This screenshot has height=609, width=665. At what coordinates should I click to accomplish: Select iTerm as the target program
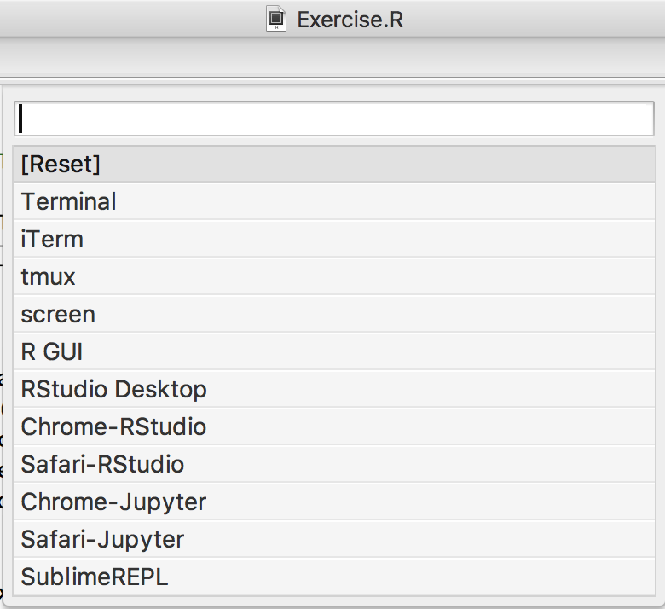coord(334,239)
